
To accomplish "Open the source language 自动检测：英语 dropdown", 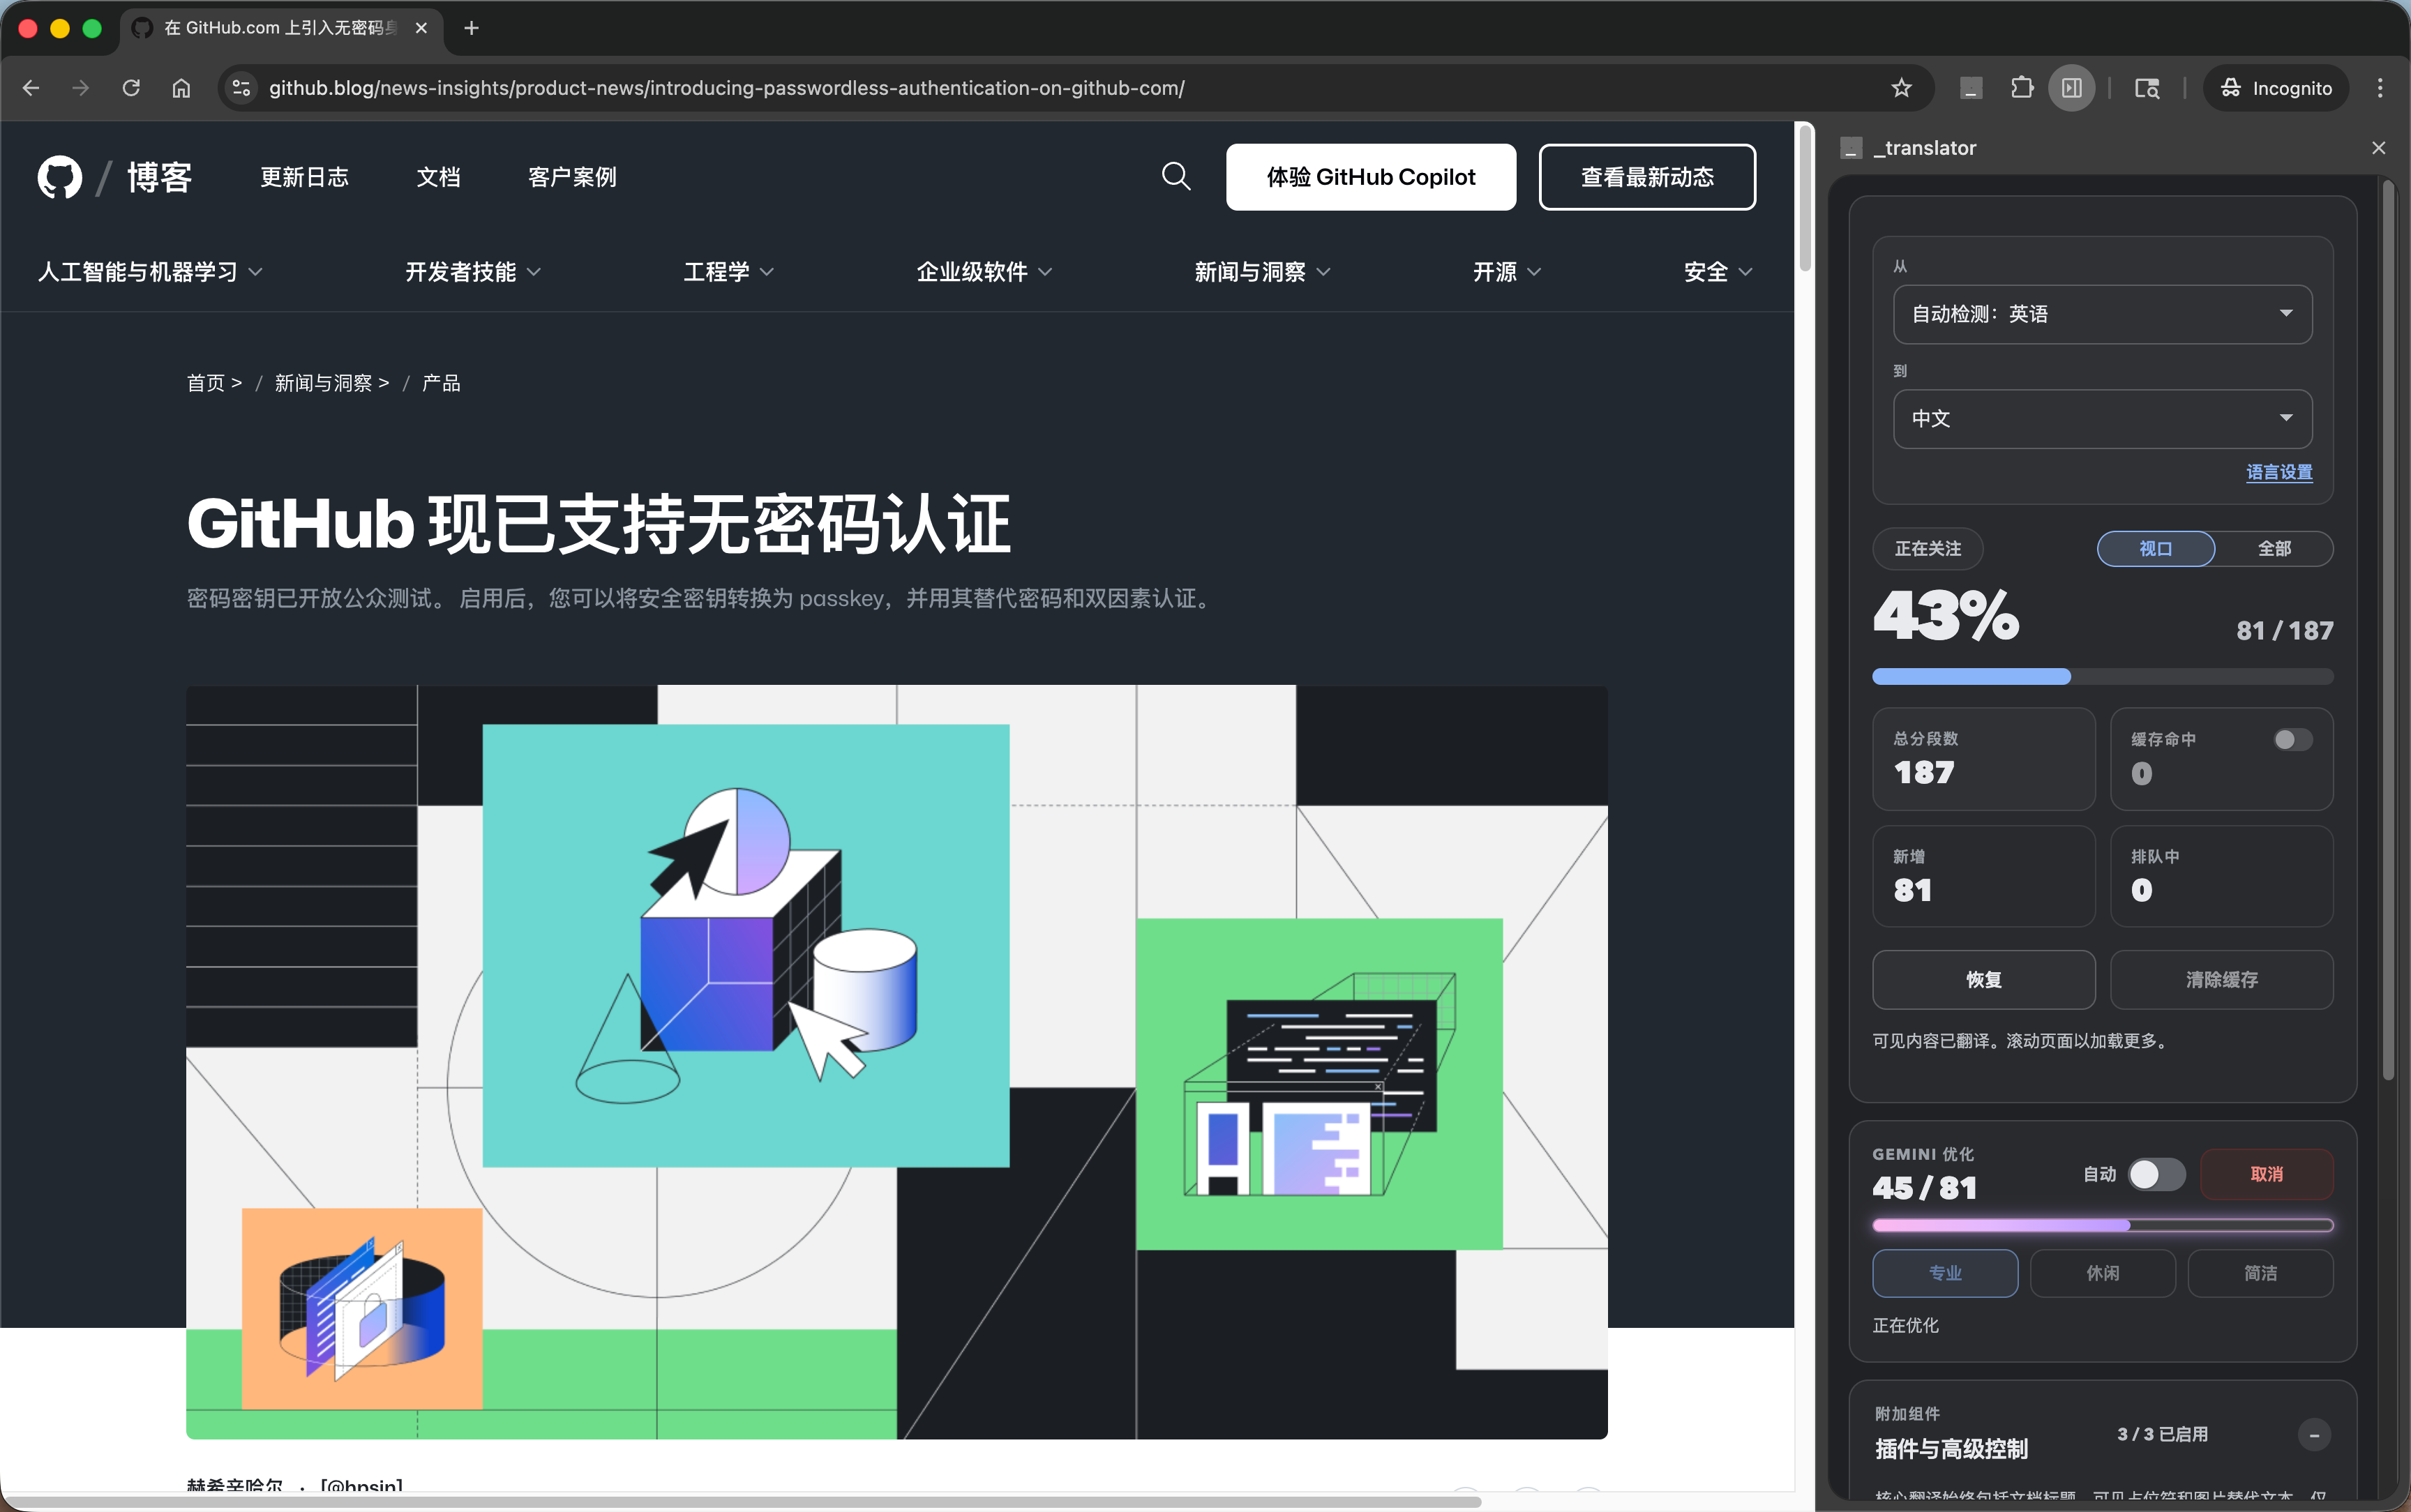I will pyautogui.click(x=2102, y=314).
